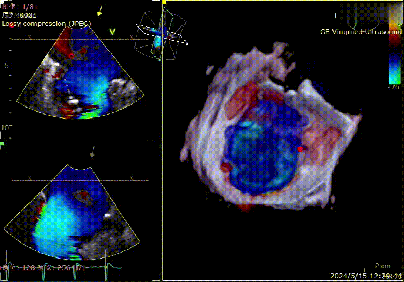404x282 pixels.
Task: Click the yellow square handle atop the divider
Action: 164,2
